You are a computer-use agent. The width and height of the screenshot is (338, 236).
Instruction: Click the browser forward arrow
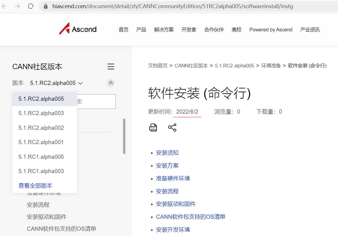[x=17, y=6]
